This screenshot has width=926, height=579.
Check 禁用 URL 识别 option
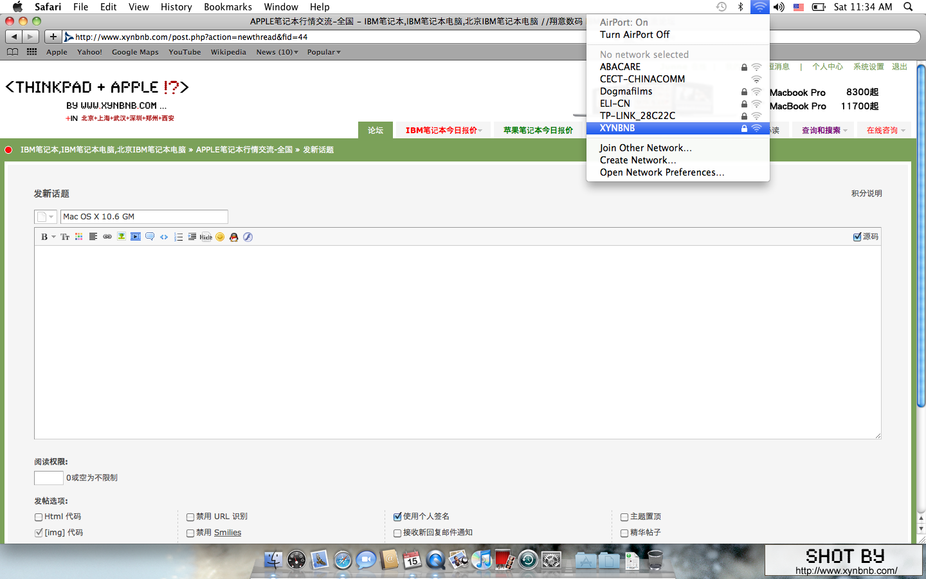click(190, 517)
